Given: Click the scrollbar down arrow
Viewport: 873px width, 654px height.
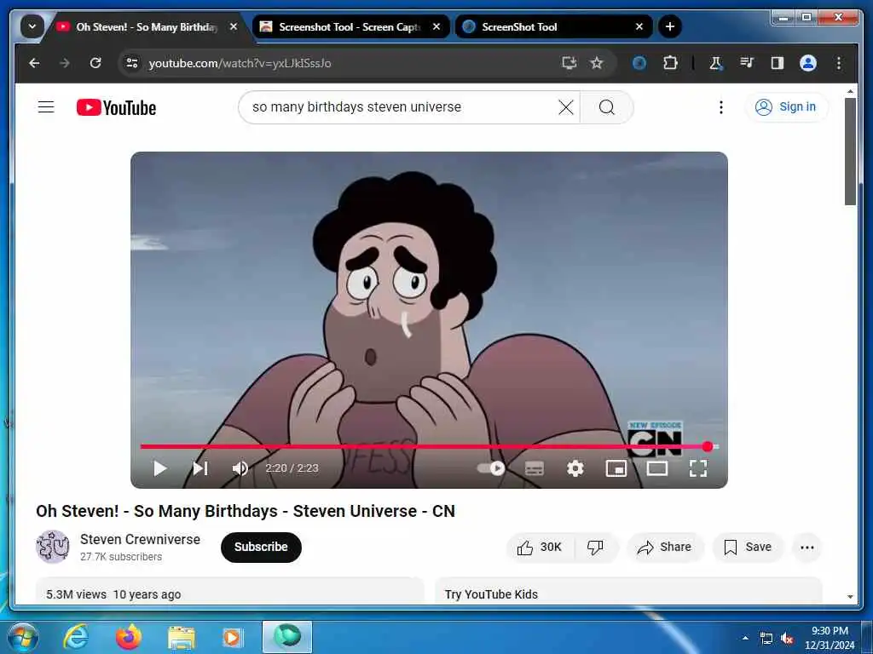Looking at the screenshot, I should (x=850, y=597).
